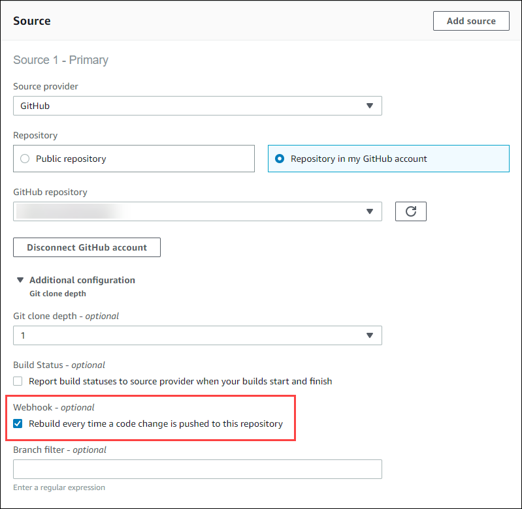
Task: Click the GitHub repository caret arrow
Action: tap(369, 211)
